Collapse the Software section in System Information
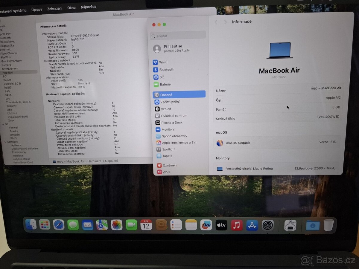Viewport: 359px width, 269px height. (5, 141)
